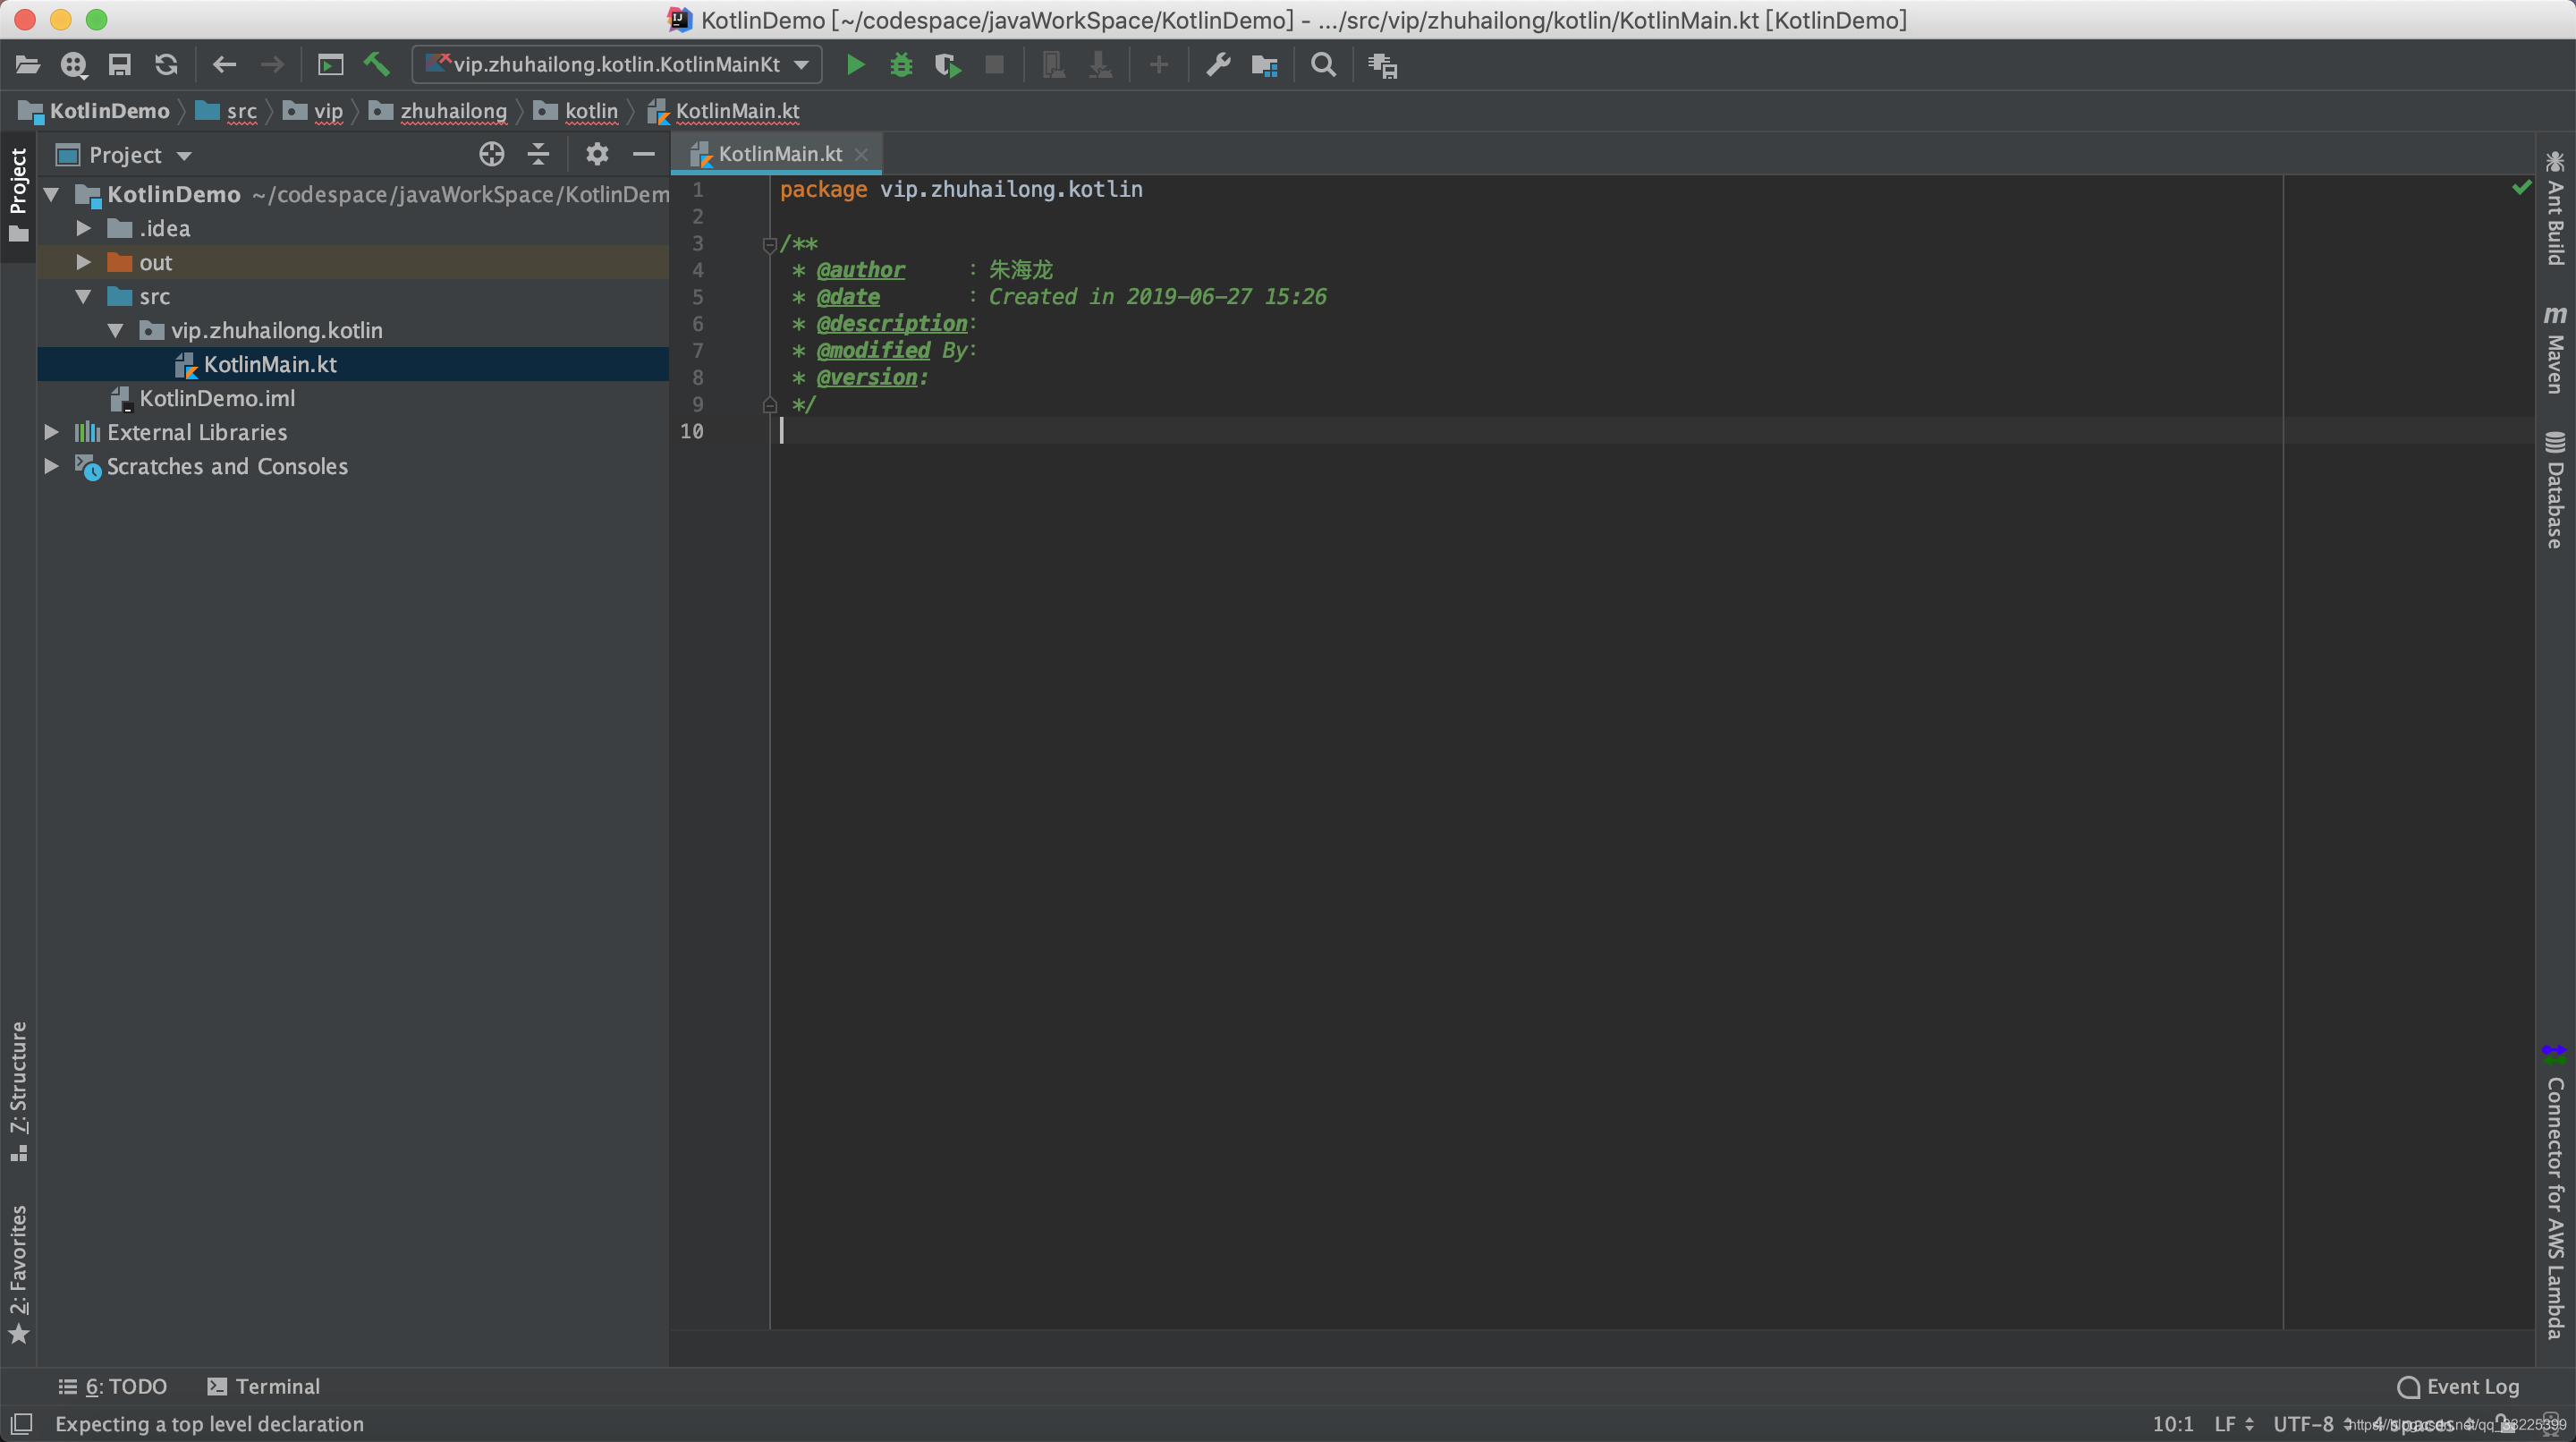Open the Event Log
The height and width of the screenshot is (1442, 2576).
pos(2459,1386)
